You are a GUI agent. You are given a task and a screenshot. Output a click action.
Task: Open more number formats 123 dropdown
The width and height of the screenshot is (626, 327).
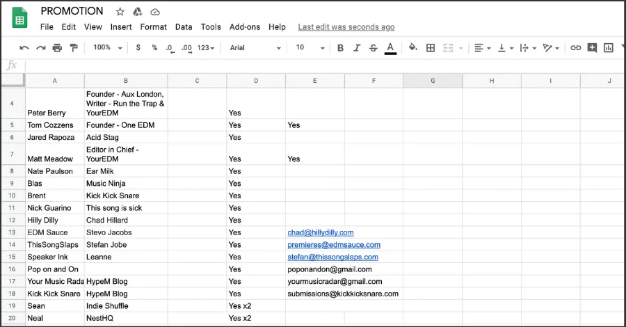click(206, 48)
